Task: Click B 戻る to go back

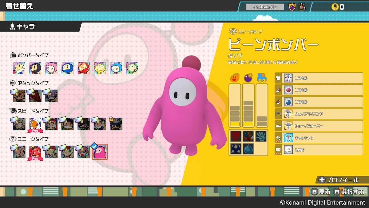Action: point(321,192)
